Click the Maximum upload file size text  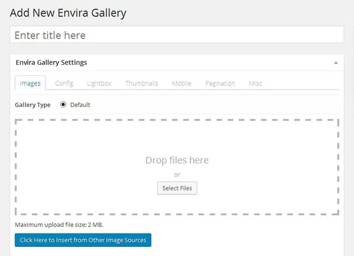coord(59,225)
